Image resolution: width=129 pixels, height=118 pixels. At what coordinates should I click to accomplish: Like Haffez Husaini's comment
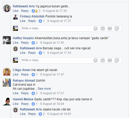[x=15, y=43]
